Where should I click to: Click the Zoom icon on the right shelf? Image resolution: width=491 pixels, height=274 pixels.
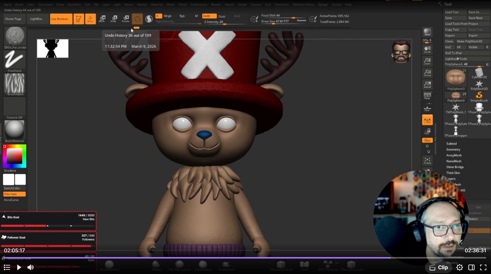[x=427, y=61]
